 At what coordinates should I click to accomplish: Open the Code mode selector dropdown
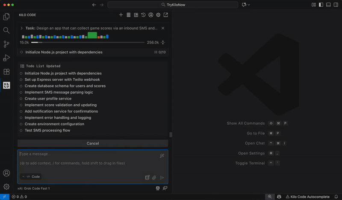tap(31, 176)
